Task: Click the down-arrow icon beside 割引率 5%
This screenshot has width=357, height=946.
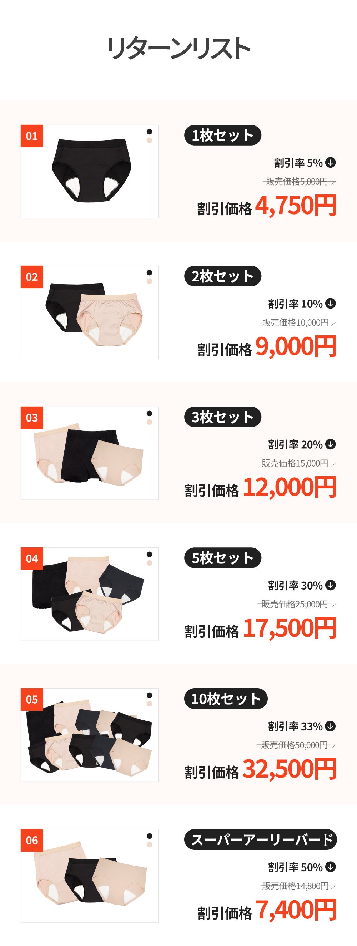Action: (x=330, y=162)
